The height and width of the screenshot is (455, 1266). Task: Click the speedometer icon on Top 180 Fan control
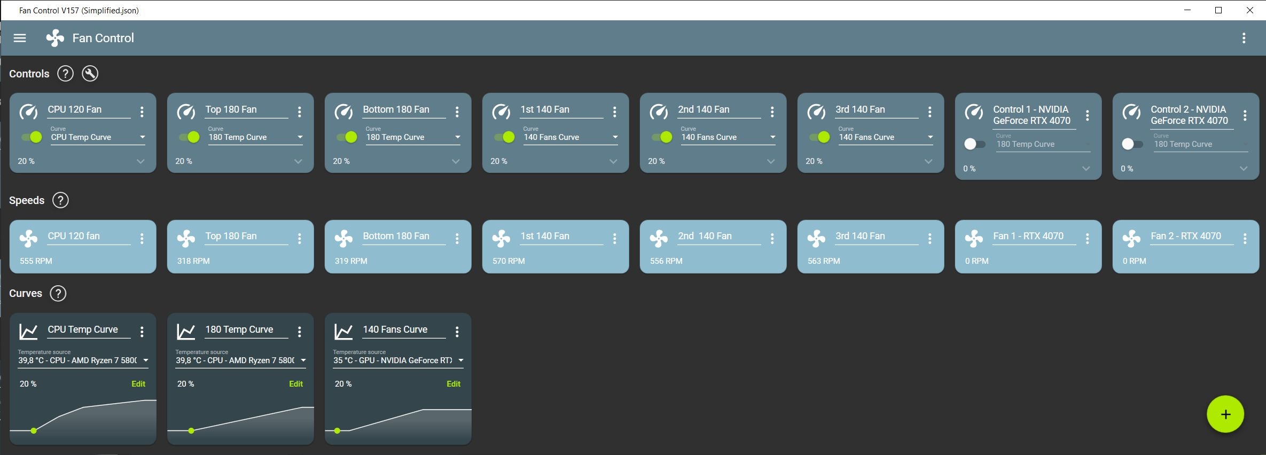point(186,112)
